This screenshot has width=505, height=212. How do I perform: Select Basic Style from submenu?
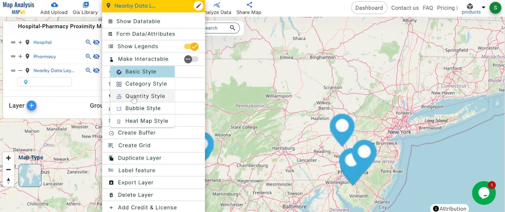click(x=142, y=72)
